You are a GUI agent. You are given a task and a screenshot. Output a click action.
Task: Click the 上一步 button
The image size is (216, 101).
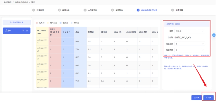point(196,98)
